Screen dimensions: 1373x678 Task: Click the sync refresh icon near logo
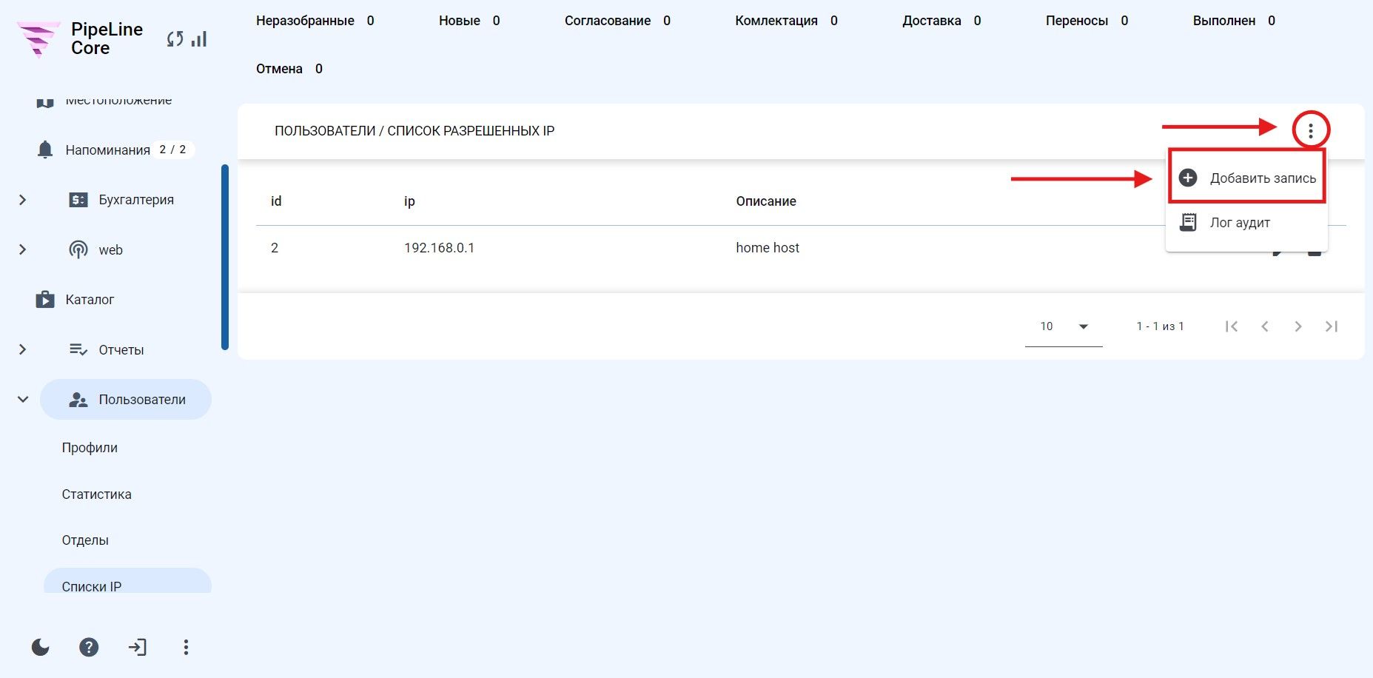[175, 39]
